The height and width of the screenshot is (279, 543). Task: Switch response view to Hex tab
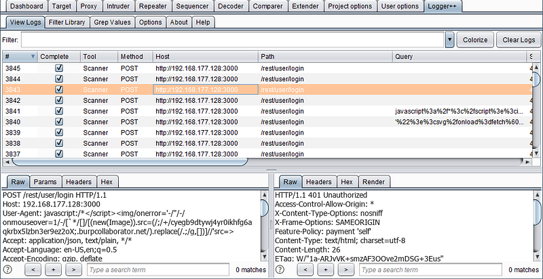[x=347, y=182]
